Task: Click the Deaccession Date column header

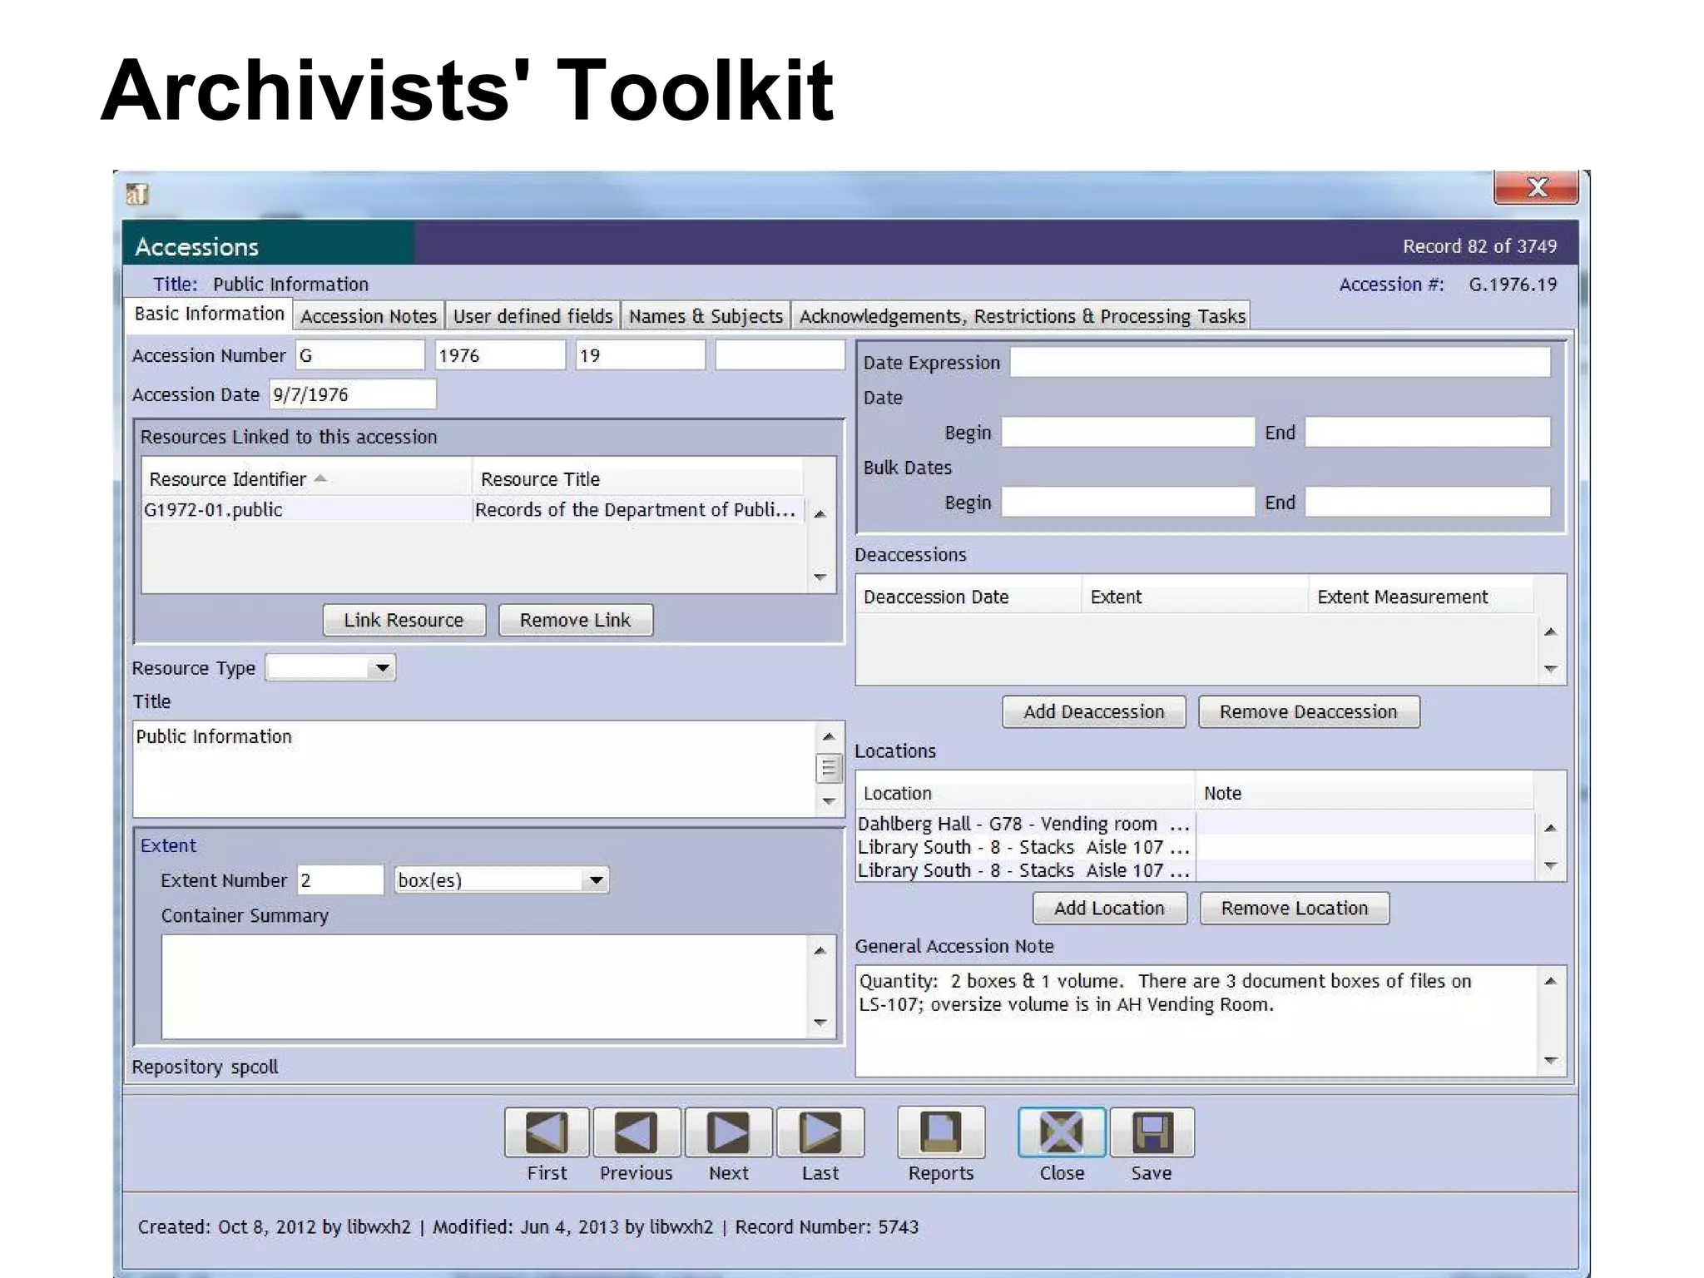Action: [969, 597]
